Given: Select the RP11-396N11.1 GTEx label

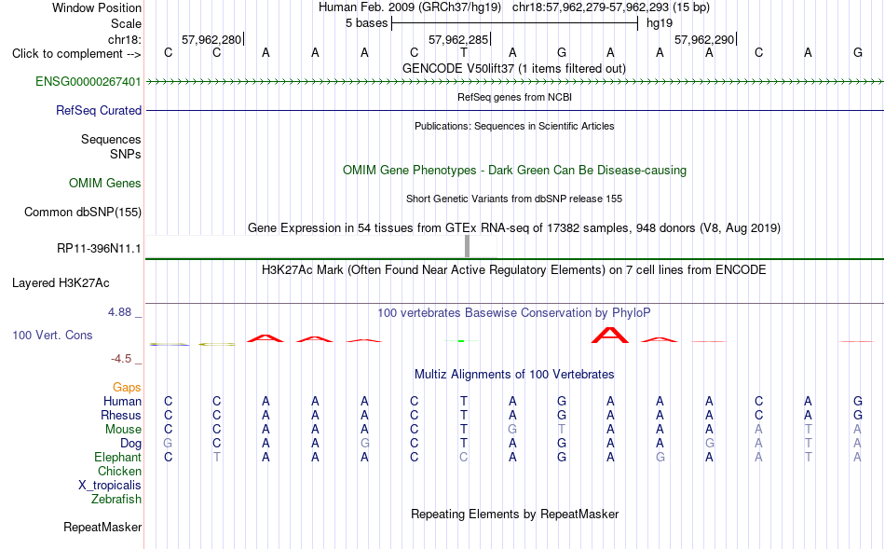Looking at the screenshot, I should point(99,248).
